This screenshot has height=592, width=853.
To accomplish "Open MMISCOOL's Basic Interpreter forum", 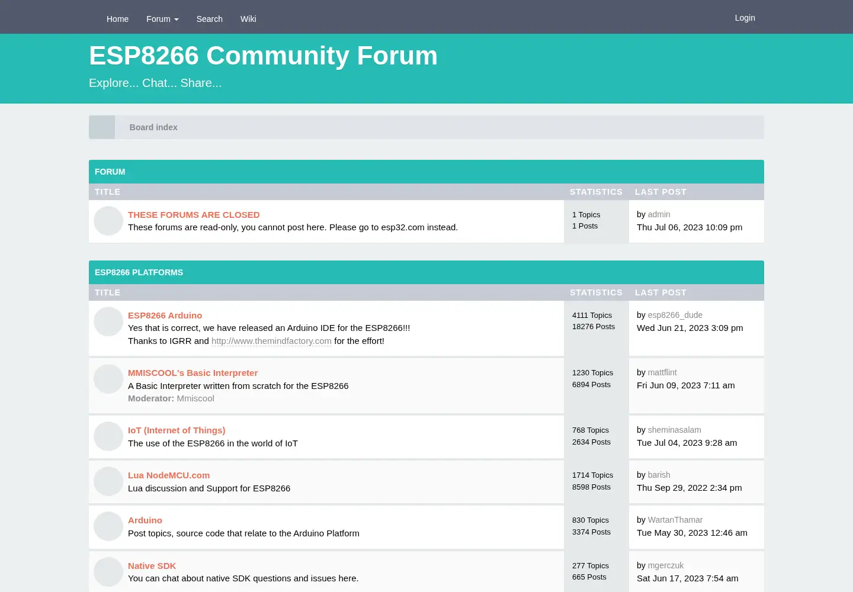I will click(193, 373).
